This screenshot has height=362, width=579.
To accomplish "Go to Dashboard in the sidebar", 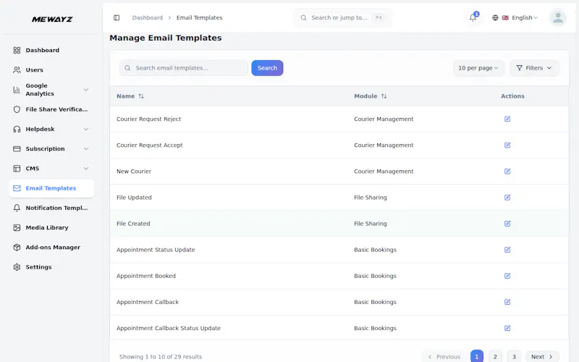I will 51,50.
